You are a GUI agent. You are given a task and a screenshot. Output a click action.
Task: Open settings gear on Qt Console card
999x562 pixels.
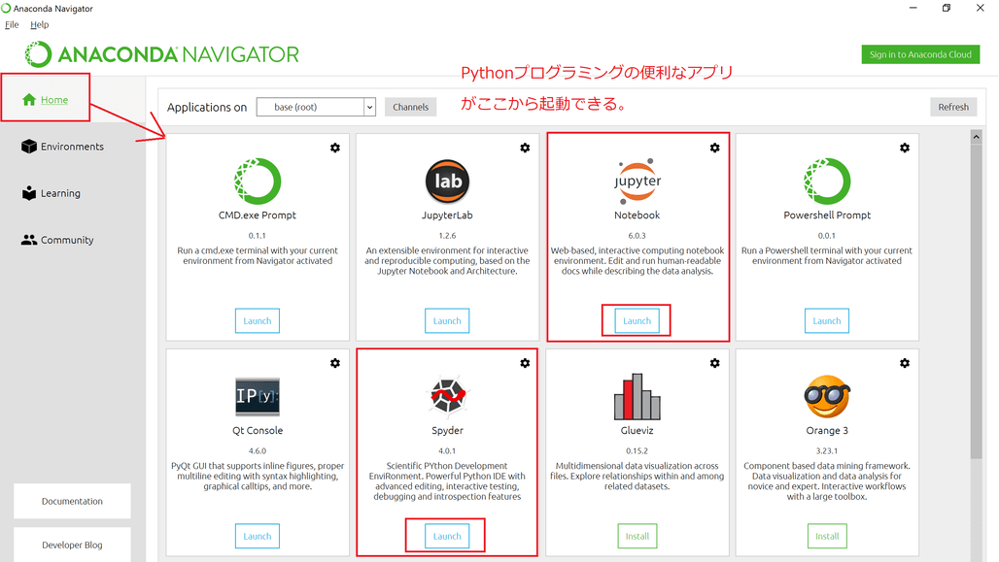coord(335,363)
